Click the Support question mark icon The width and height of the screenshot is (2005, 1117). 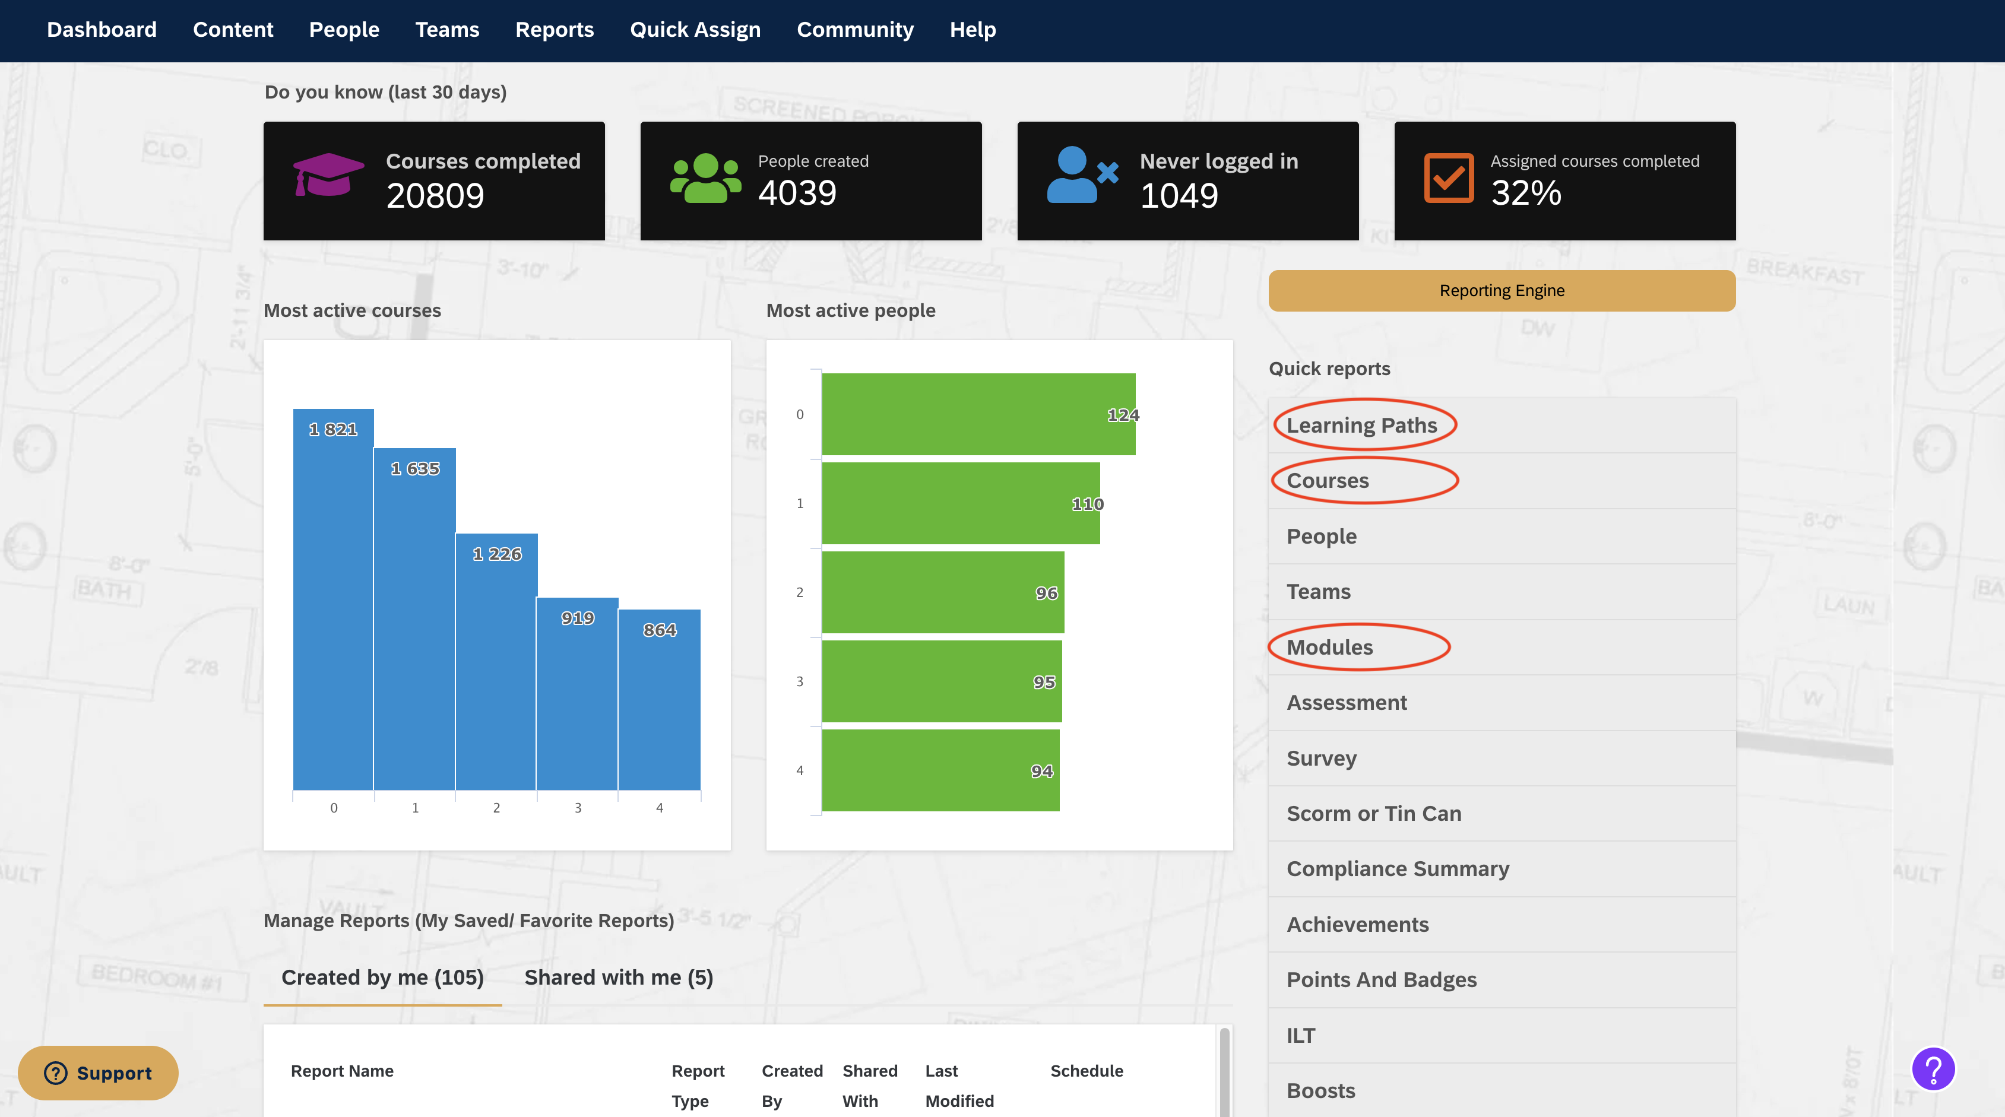(x=55, y=1074)
